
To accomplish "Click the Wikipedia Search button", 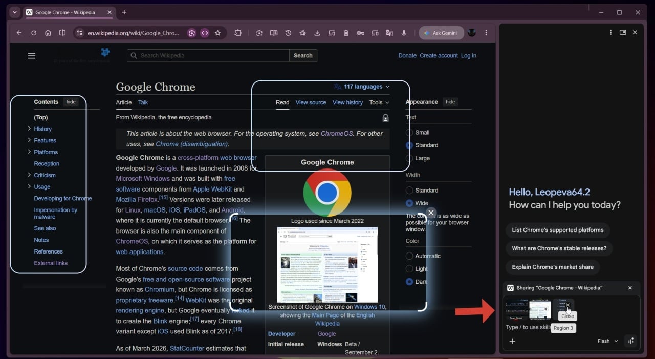I will coord(303,56).
